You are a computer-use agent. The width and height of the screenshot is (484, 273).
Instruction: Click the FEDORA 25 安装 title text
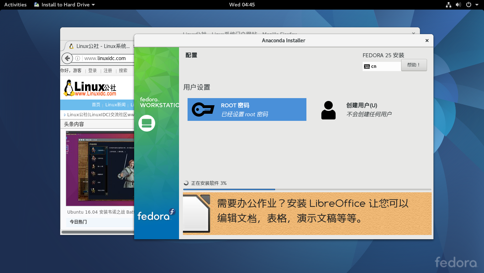click(383, 55)
